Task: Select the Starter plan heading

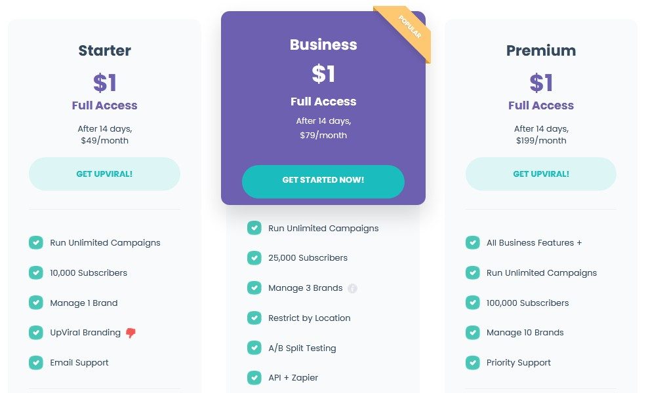Action: click(x=104, y=50)
